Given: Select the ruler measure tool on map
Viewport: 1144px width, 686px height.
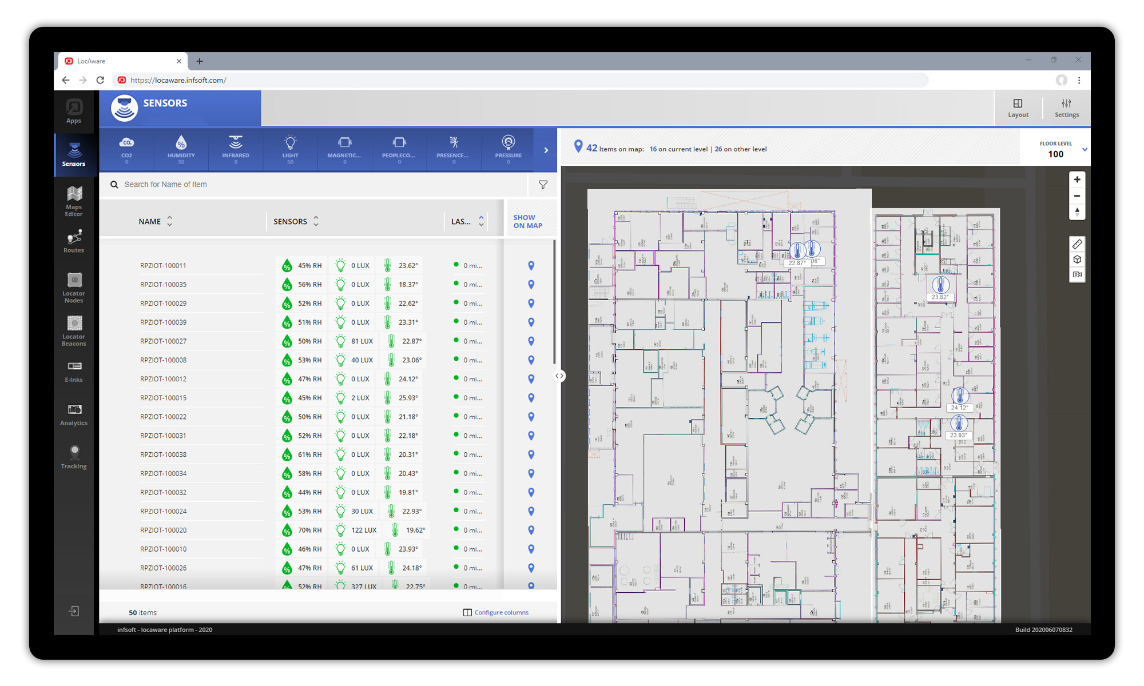Looking at the screenshot, I should (x=1077, y=244).
